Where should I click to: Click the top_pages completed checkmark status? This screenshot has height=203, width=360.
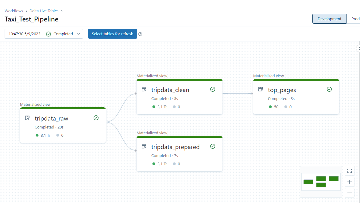click(329, 89)
